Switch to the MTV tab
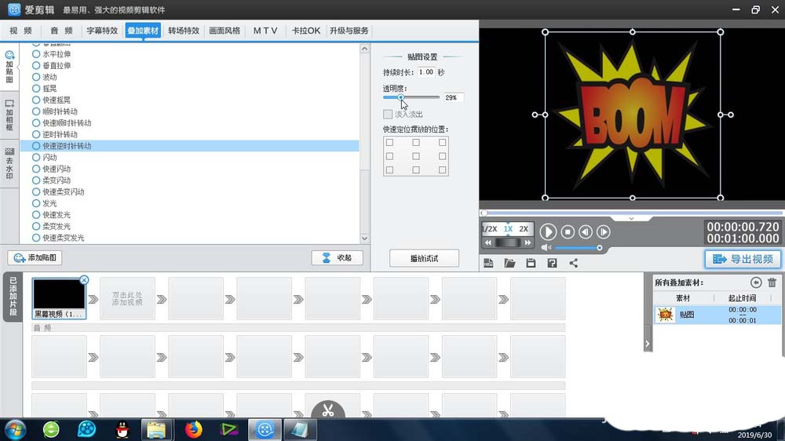The width and height of the screenshot is (785, 441). pos(265,31)
